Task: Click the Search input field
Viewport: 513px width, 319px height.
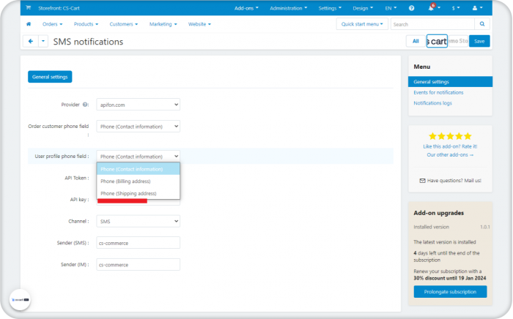Action: coord(432,24)
